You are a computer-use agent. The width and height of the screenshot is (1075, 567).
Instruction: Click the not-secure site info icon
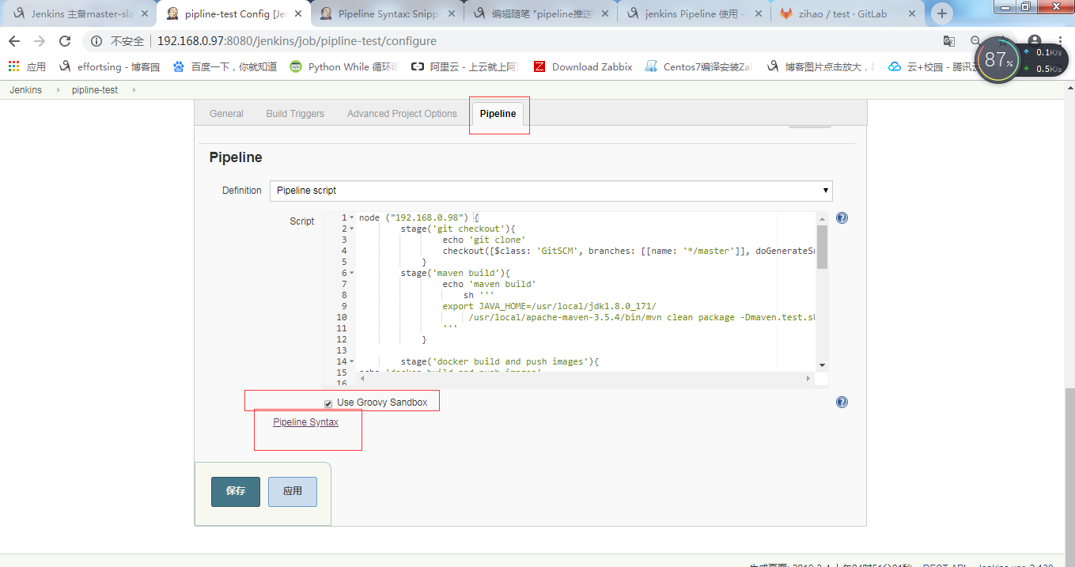tap(97, 41)
